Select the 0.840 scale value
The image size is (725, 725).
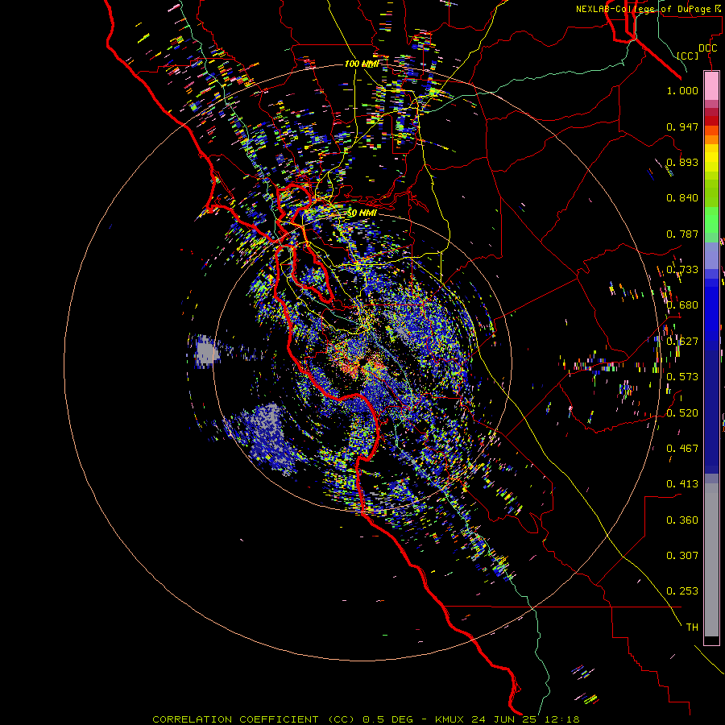coord(682,198)
